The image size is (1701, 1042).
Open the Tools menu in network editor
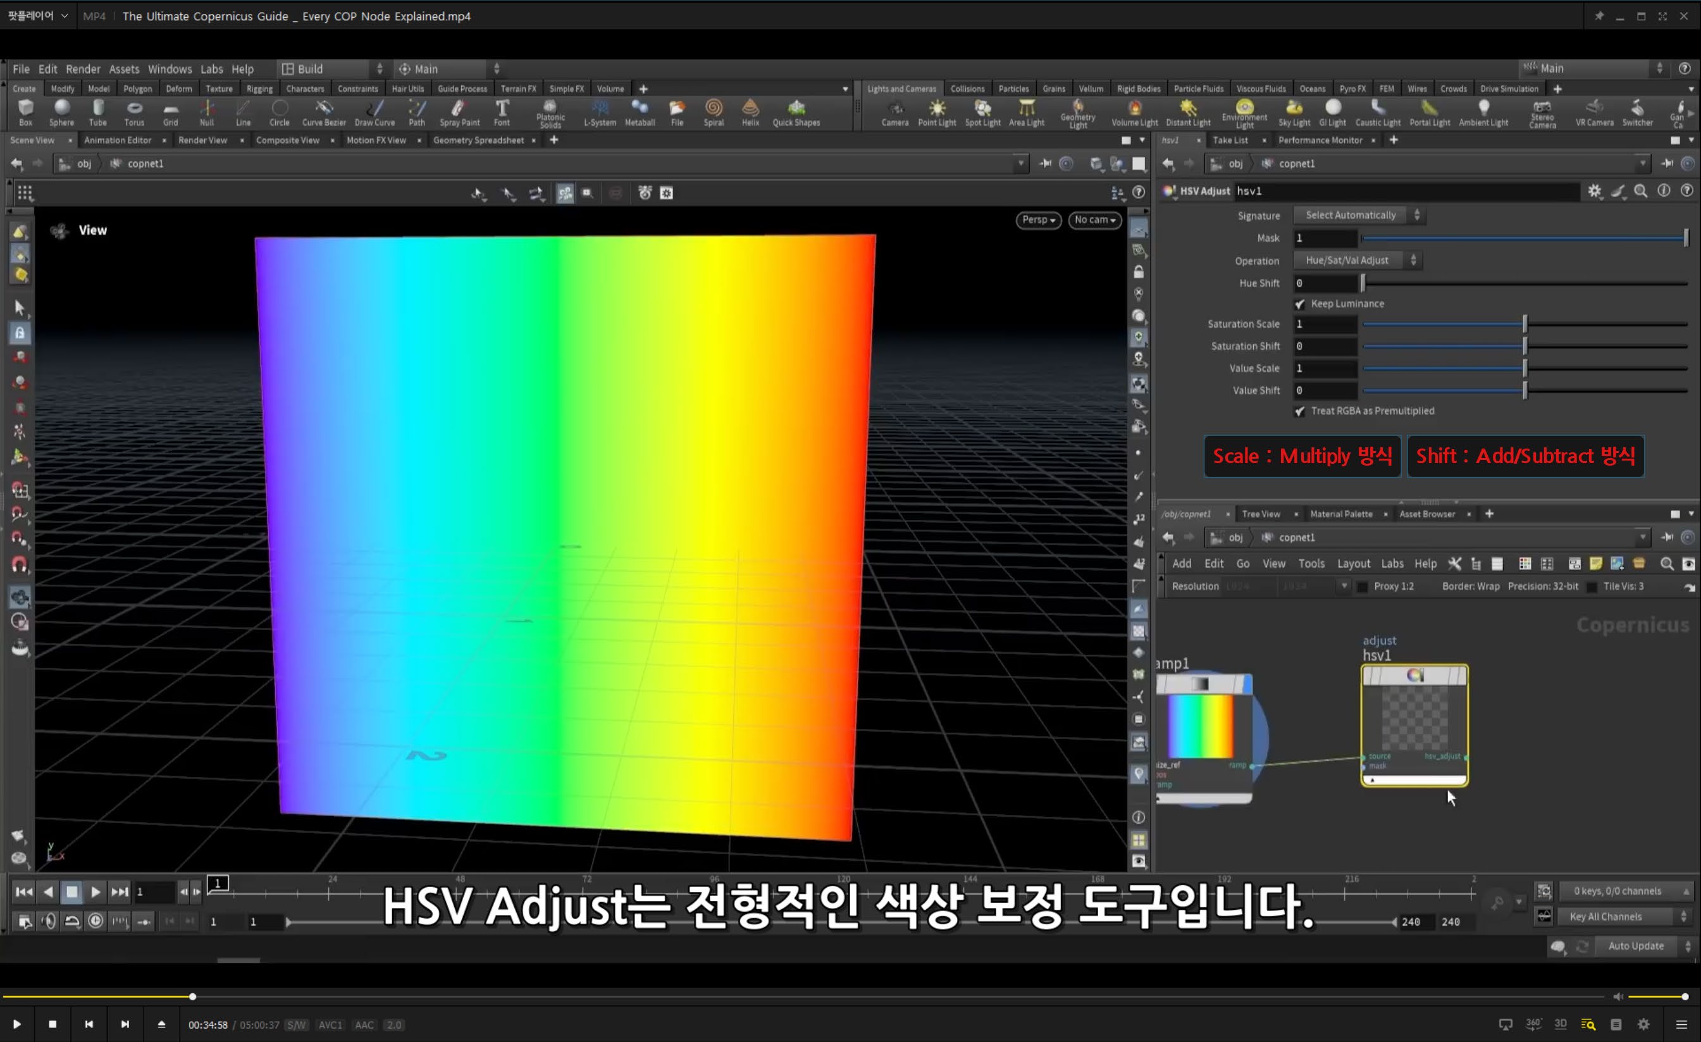[1311, 564]
